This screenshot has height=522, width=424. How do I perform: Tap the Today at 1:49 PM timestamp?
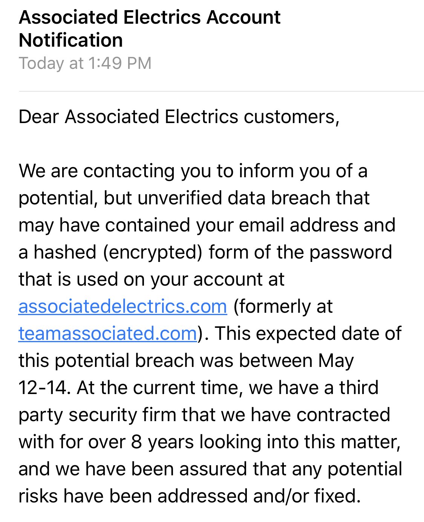(x=85, y=63)
